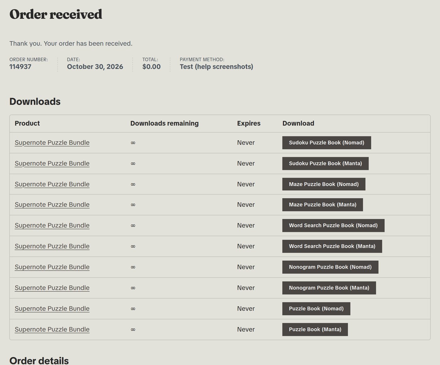This screenshot has width=440, height=365.
Task: Download Maze Puzzle Book (Nomad)
Action: [324, 184]
